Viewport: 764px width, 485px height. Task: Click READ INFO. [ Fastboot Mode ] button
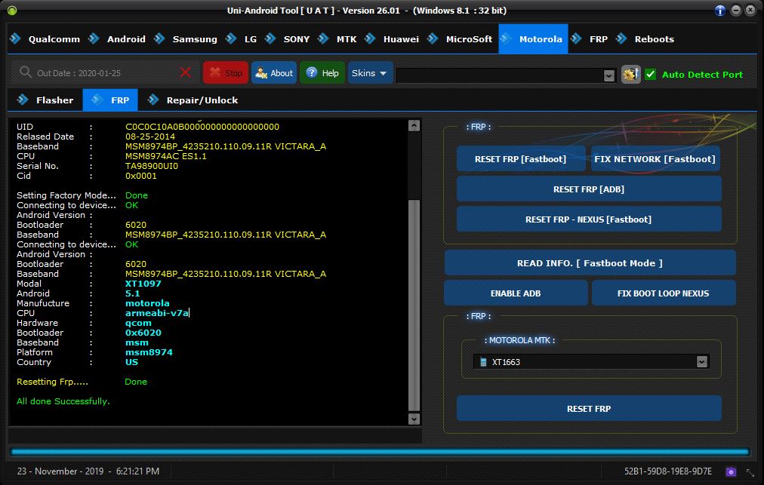589,263
